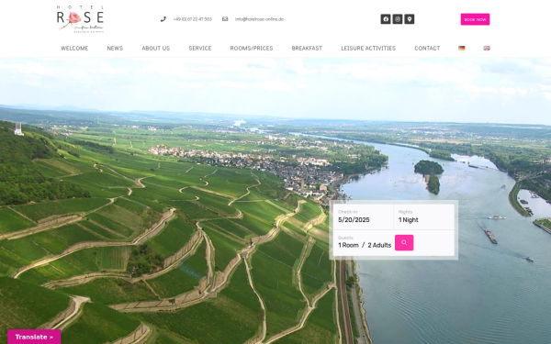Click the pink search magnifier button
Image resolution: width=551 pixels, height=344 pixels.
coord(404,242)
